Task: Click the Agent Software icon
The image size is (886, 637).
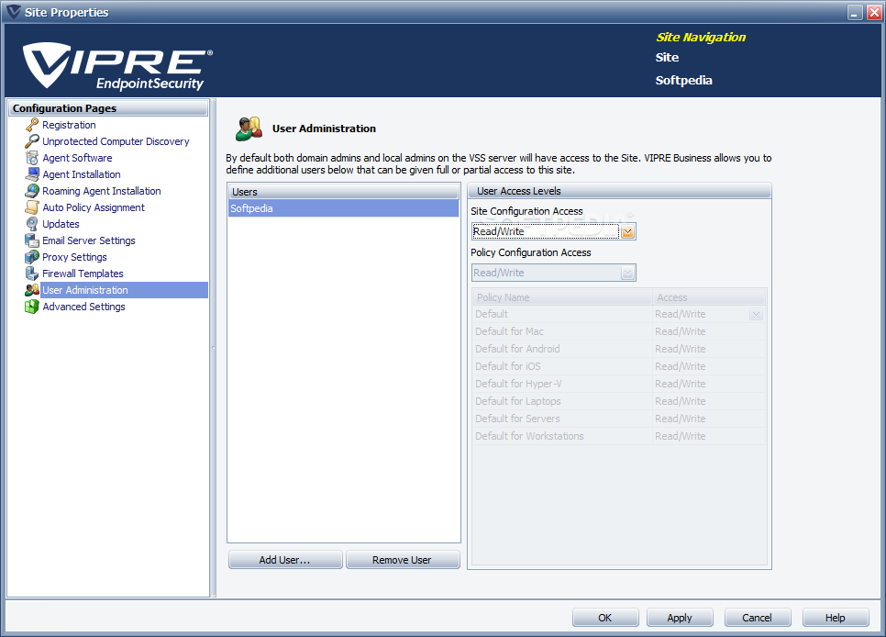Action: coord(32,158)
